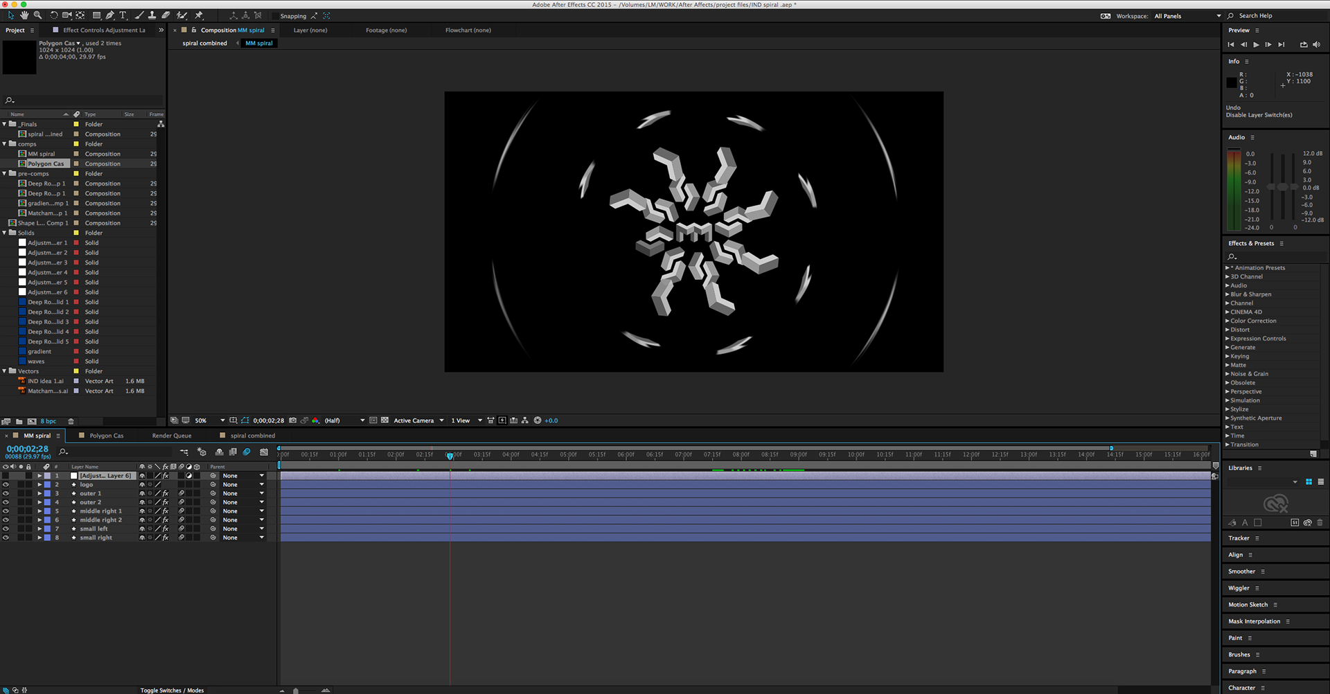This screenshot has width=1330, height=694.
Task: Switch to Flowchart (none) tab
Action: click(x=468, y=30)
